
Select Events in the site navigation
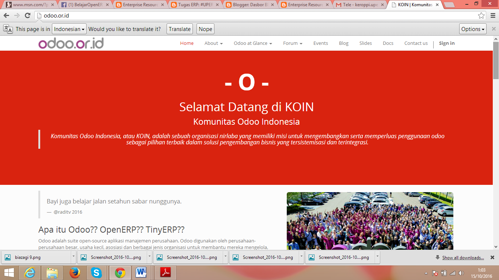point(320,43)
